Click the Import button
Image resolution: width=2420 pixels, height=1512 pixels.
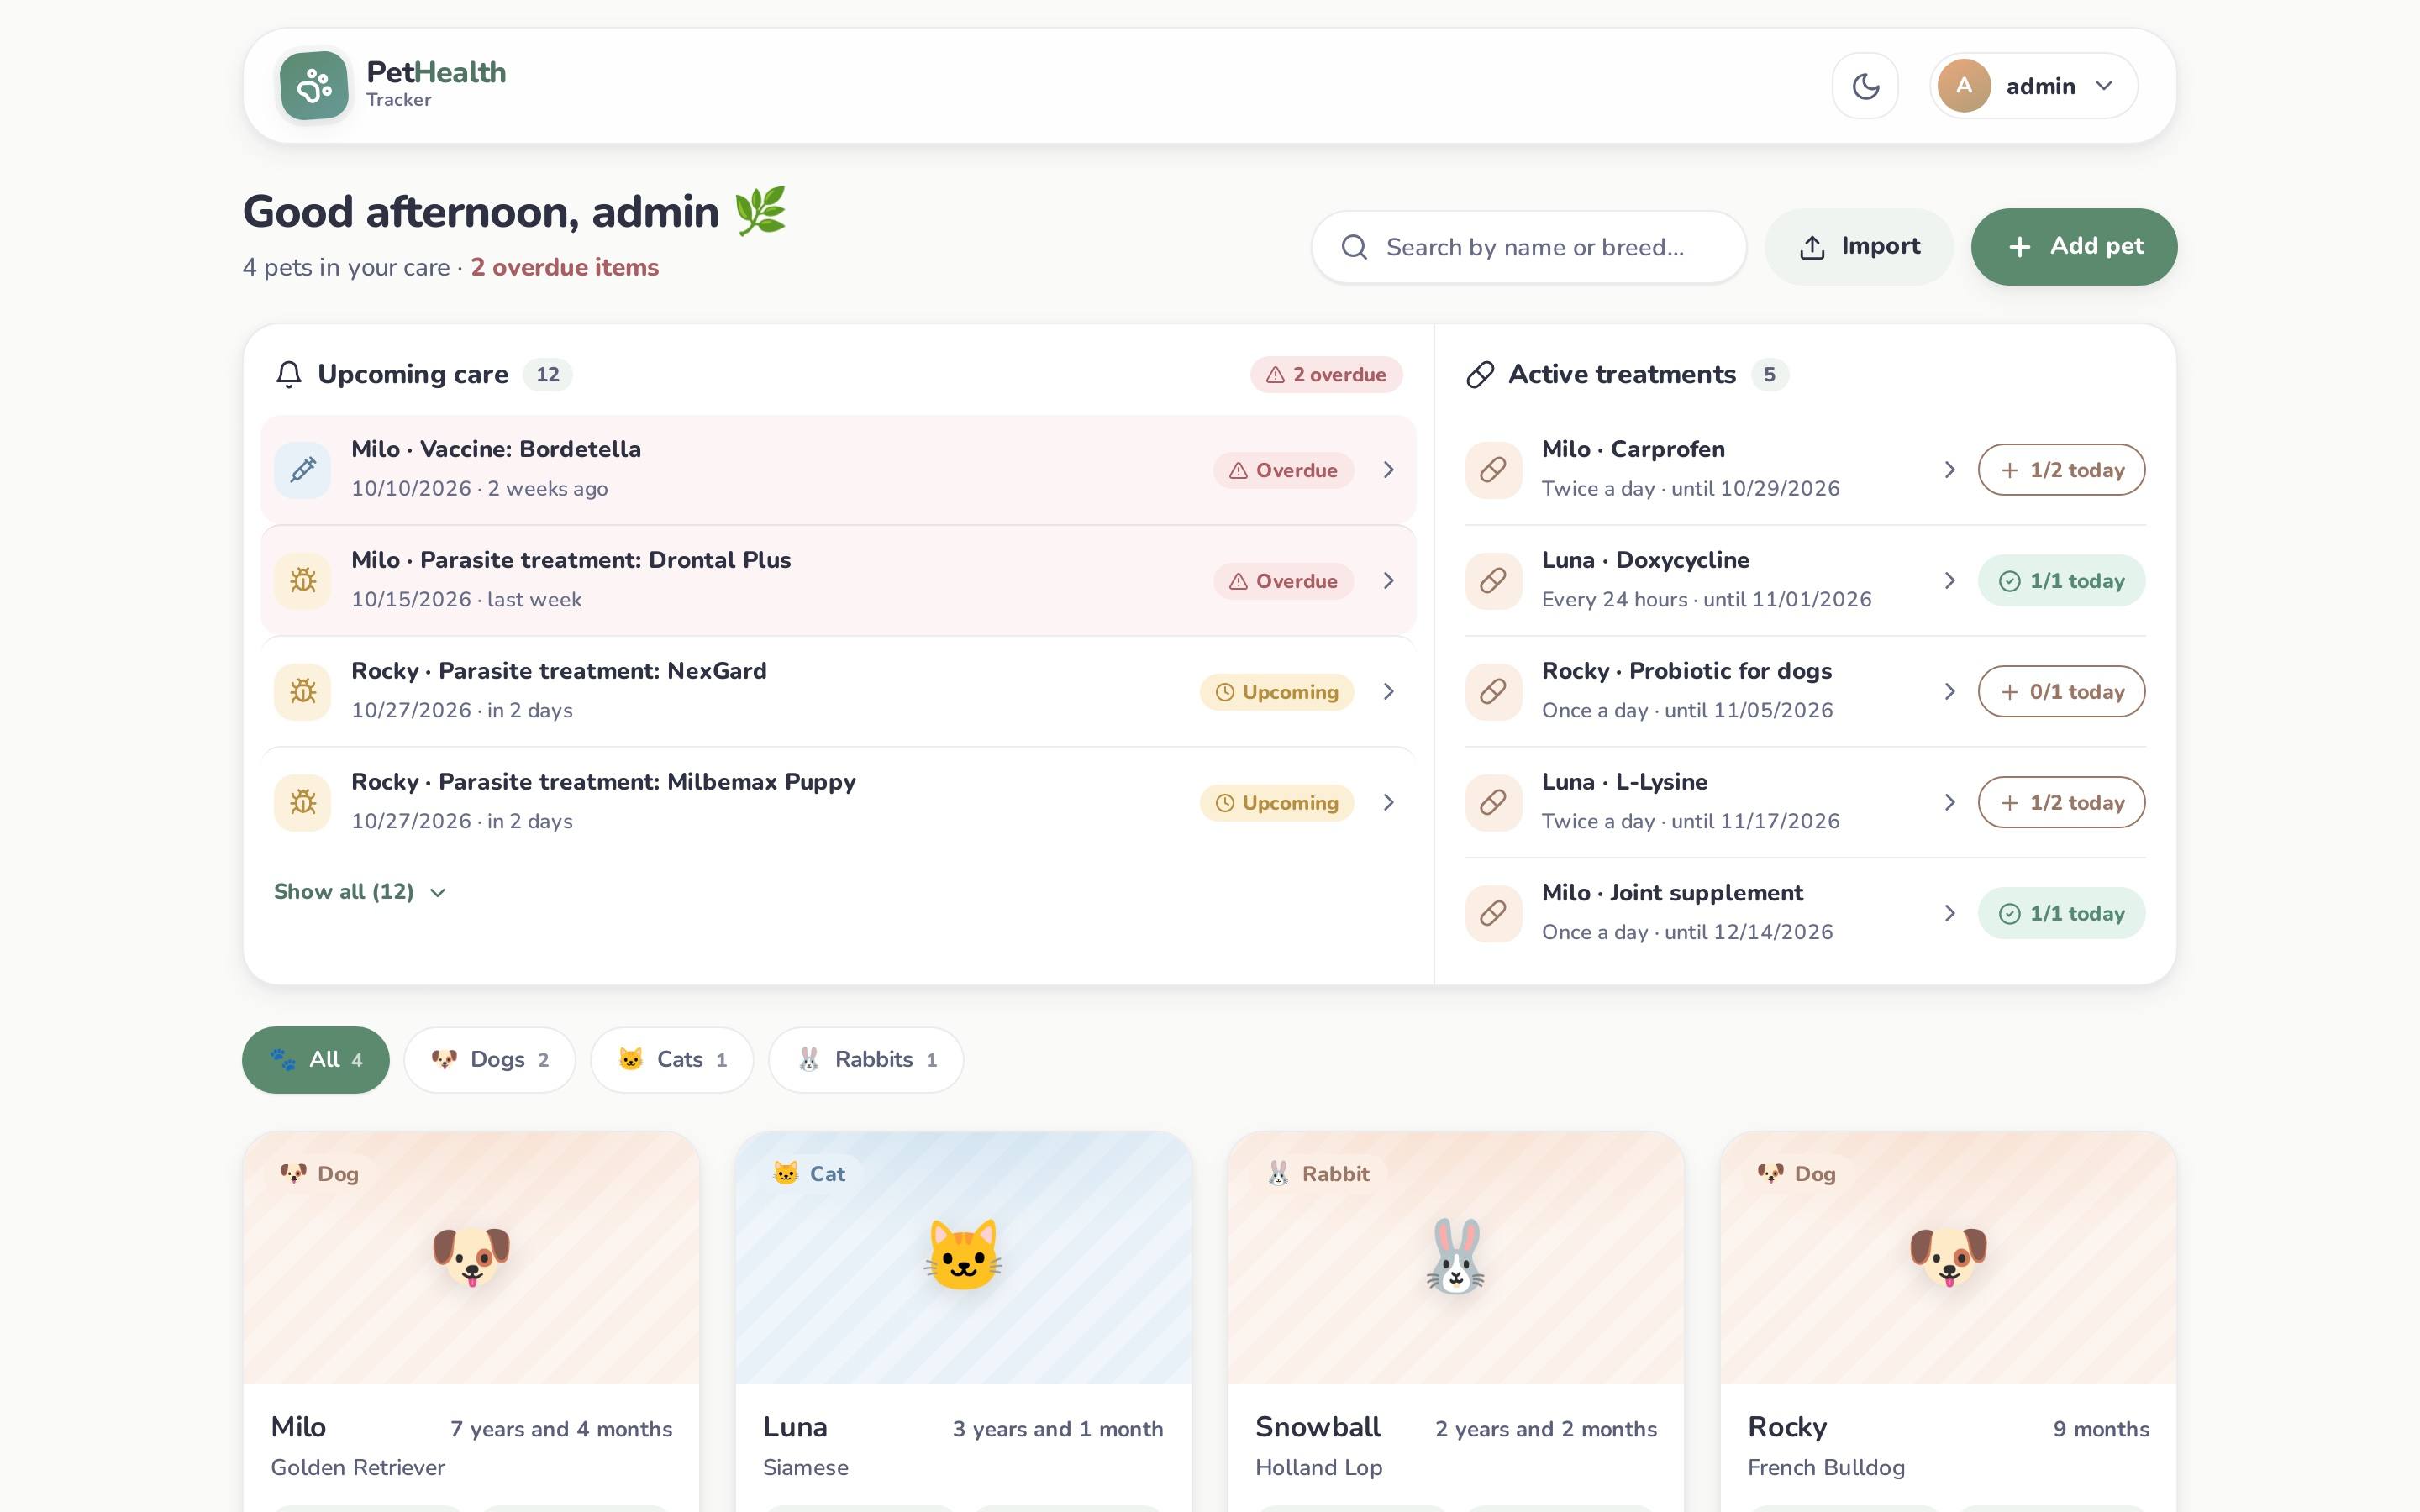click(x=1859, y=246)
